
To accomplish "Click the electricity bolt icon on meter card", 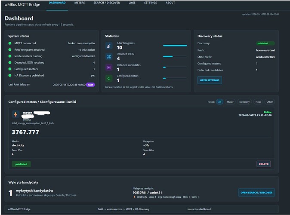I will tap(15, 114).
